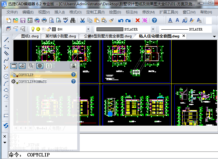
Task: Open the 绘图(D) menu
Action: (115, 12)
